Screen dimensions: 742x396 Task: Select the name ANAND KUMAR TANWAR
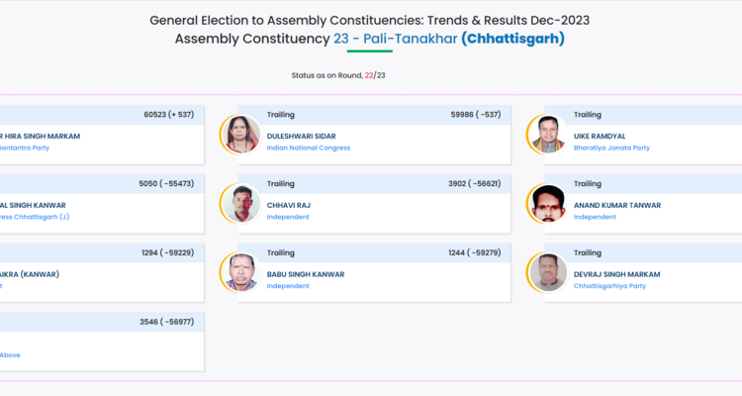click(617, 205)
